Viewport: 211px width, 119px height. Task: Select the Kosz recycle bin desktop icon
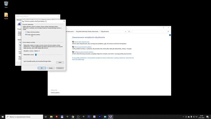pyautogui.click(x=6, y=4)
